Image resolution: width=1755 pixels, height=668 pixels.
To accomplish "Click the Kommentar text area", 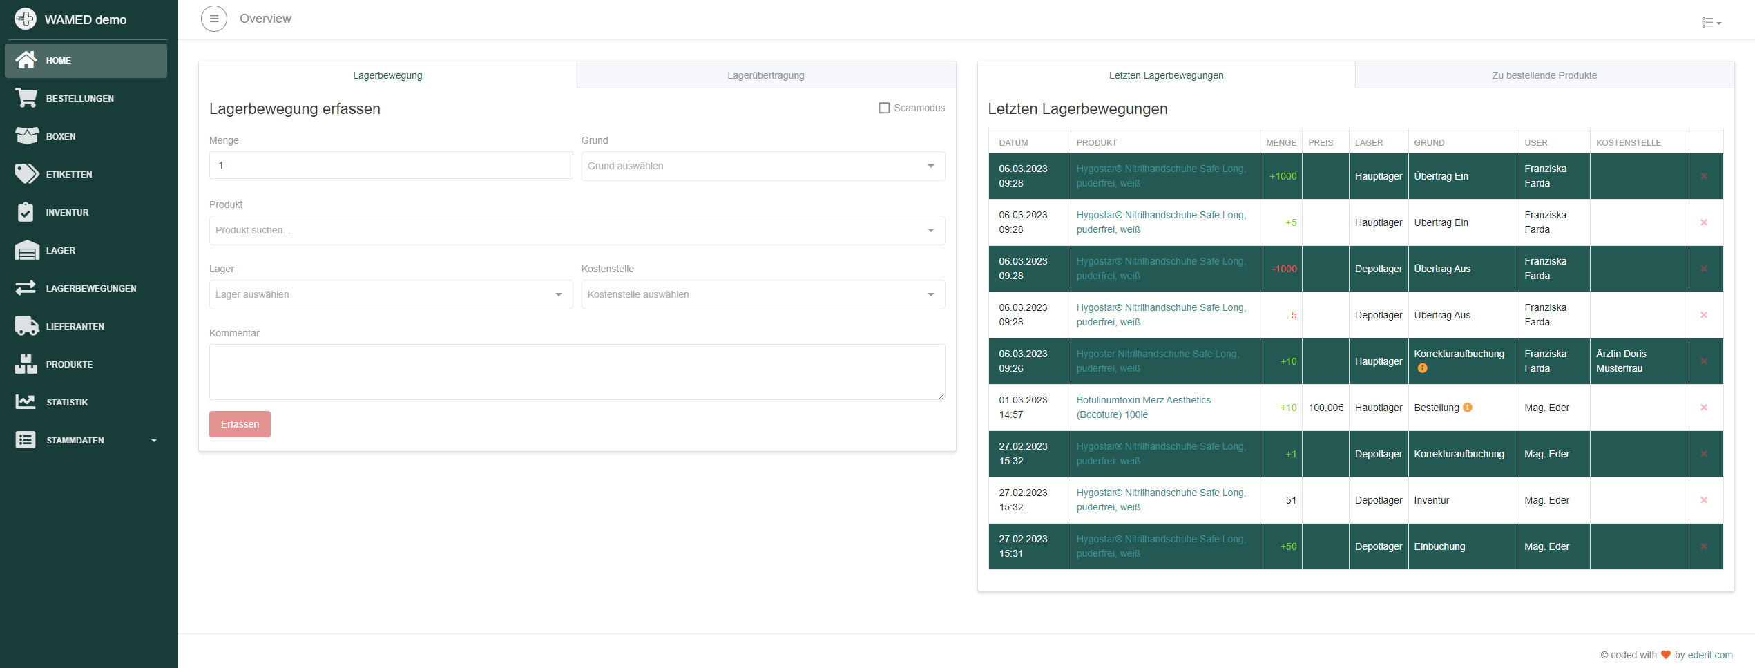I will 577,372.
